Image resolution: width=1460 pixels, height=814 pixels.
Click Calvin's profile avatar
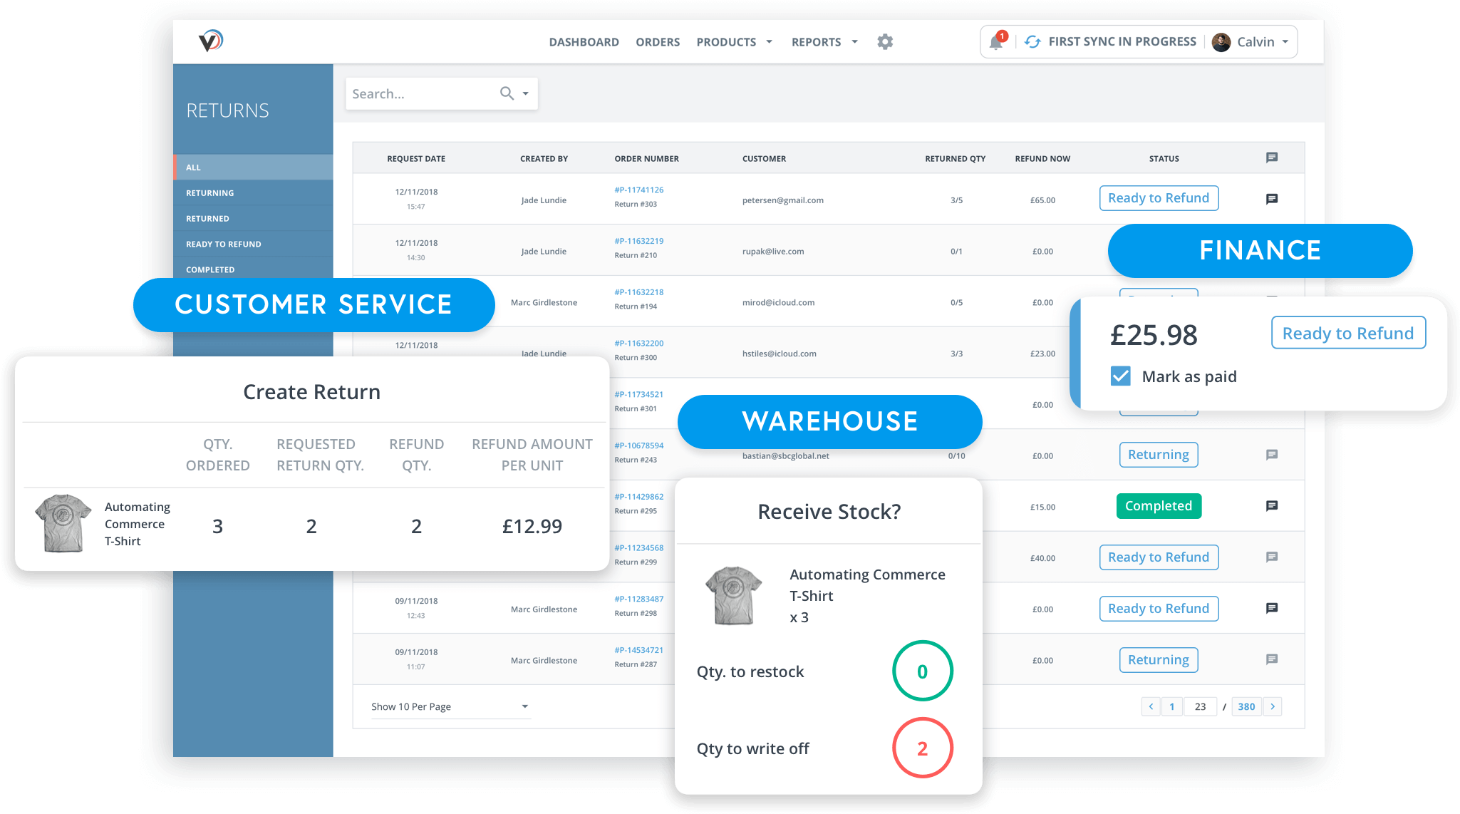pyautogui.click(x=1221, y=41)
